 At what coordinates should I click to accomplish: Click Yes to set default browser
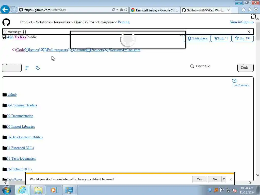[199, 179]
